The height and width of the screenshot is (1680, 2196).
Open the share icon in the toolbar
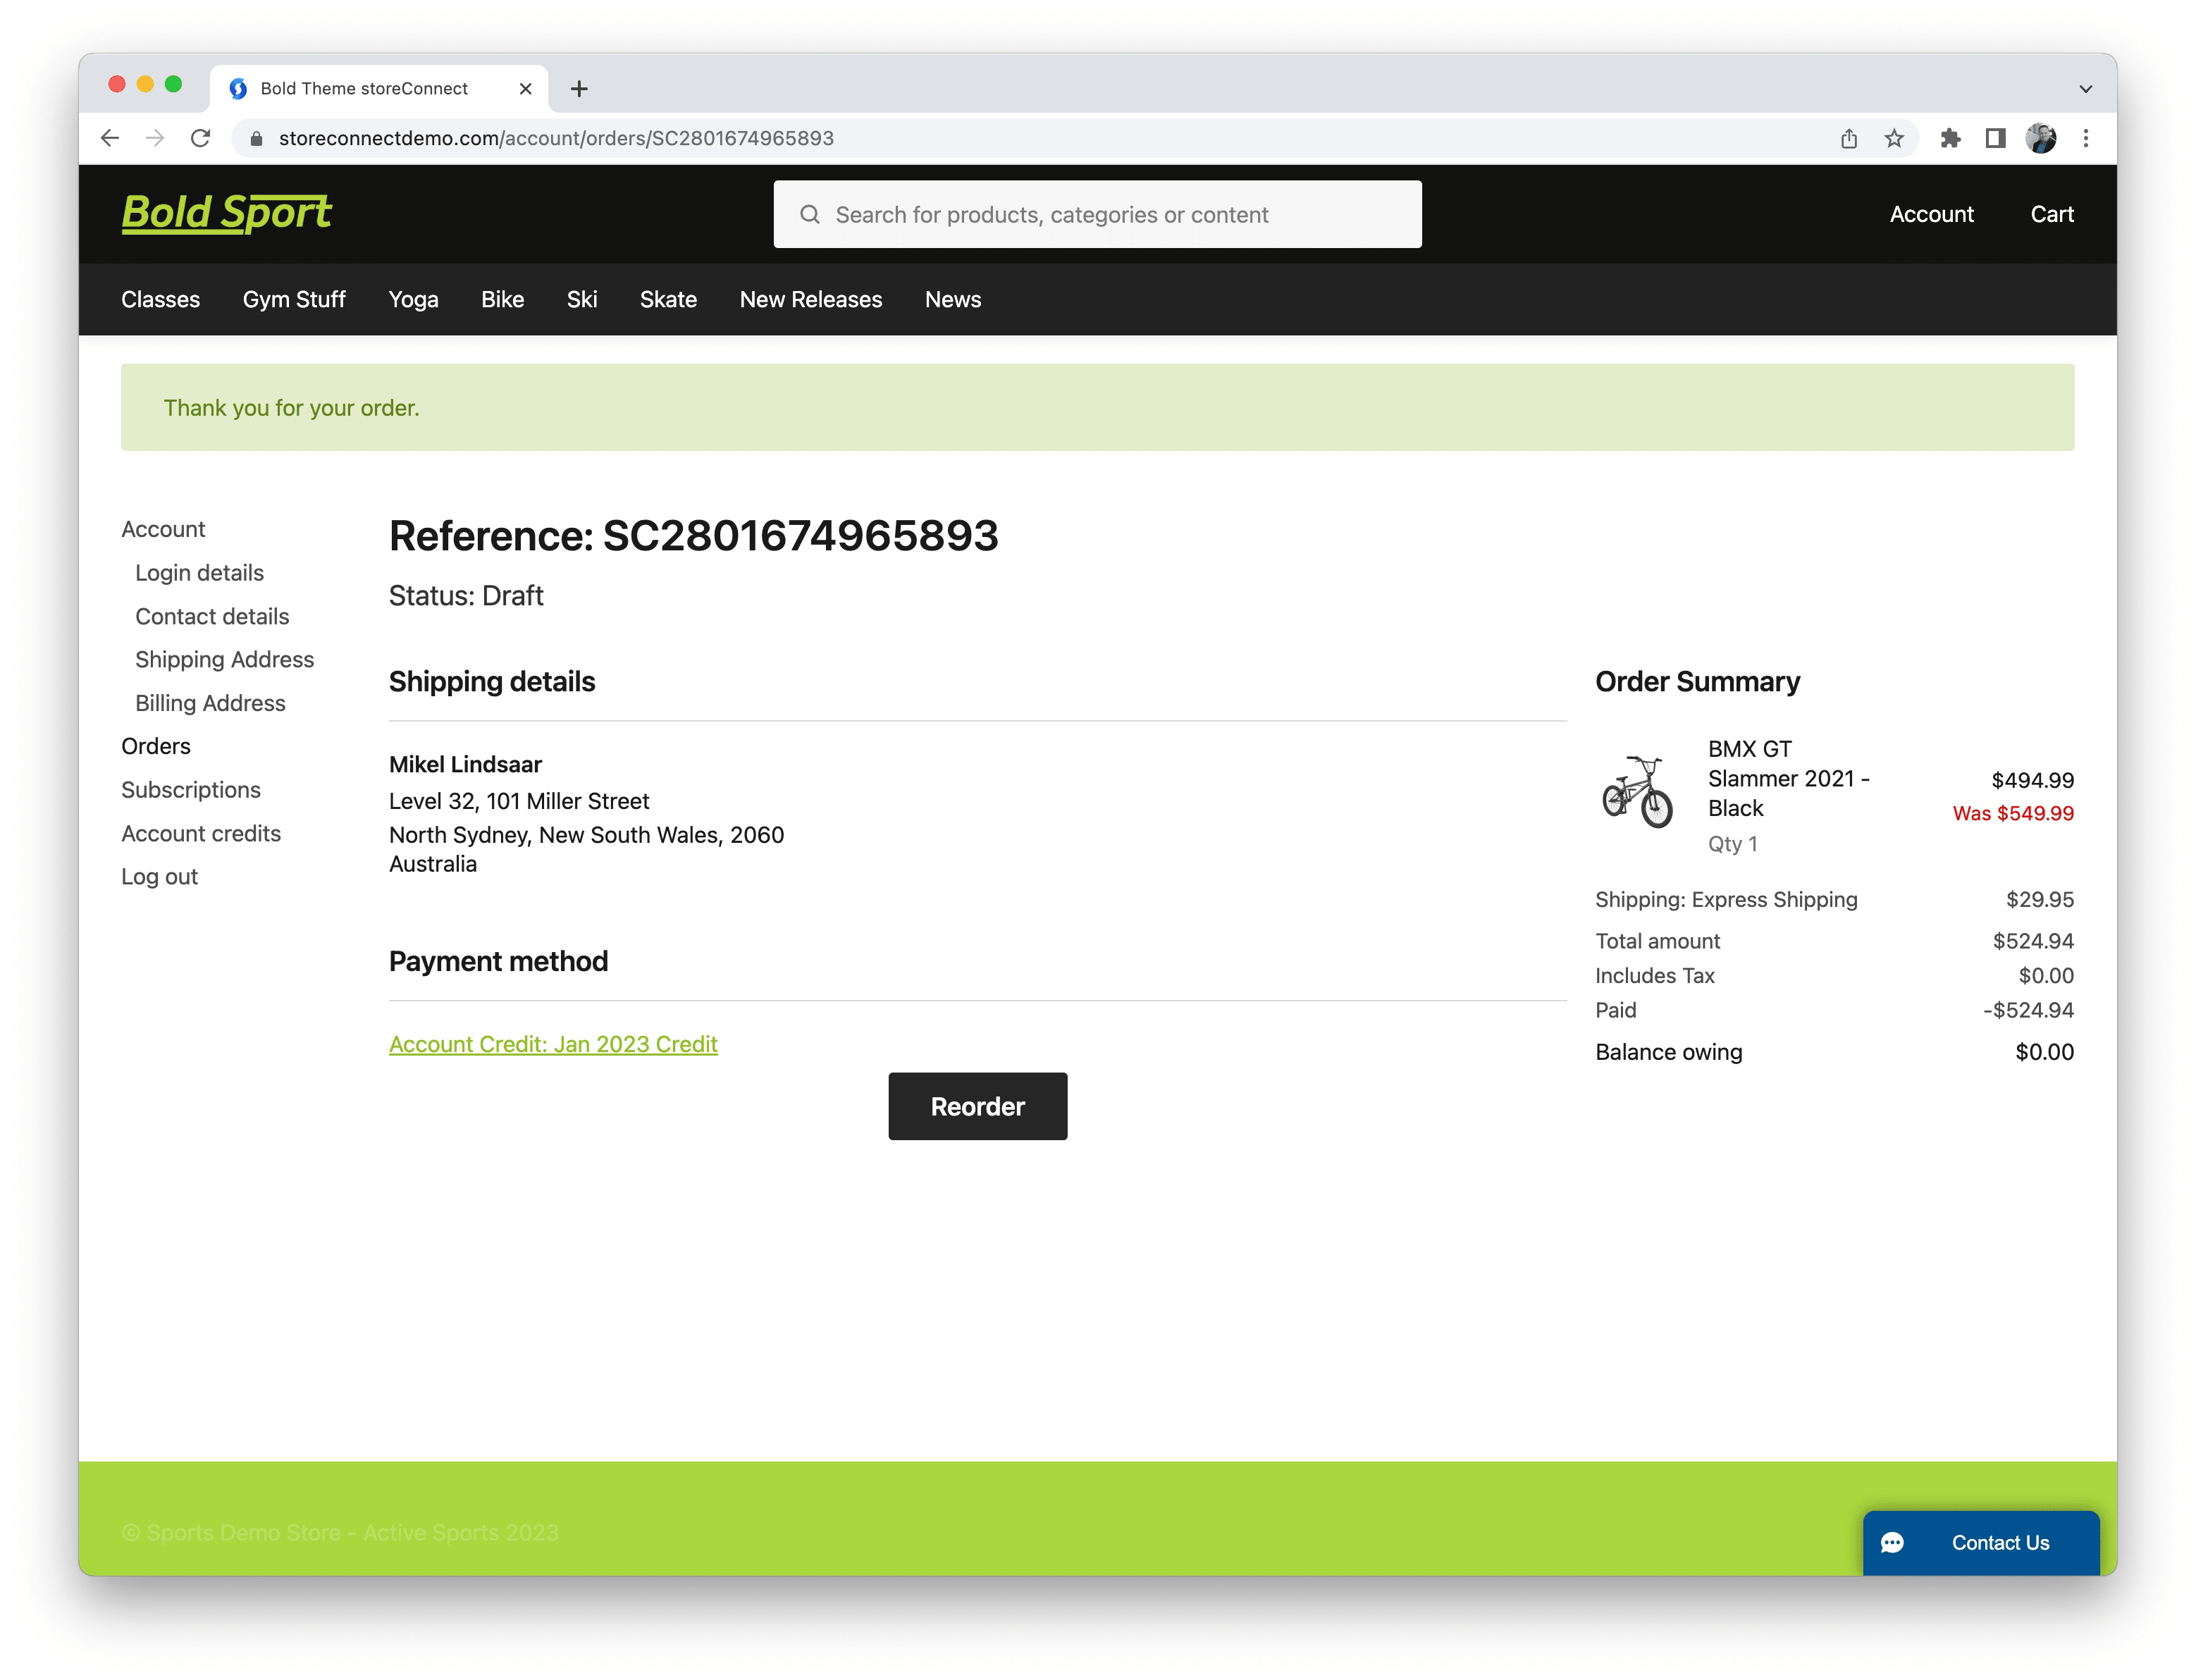[x=1848, y=138]
